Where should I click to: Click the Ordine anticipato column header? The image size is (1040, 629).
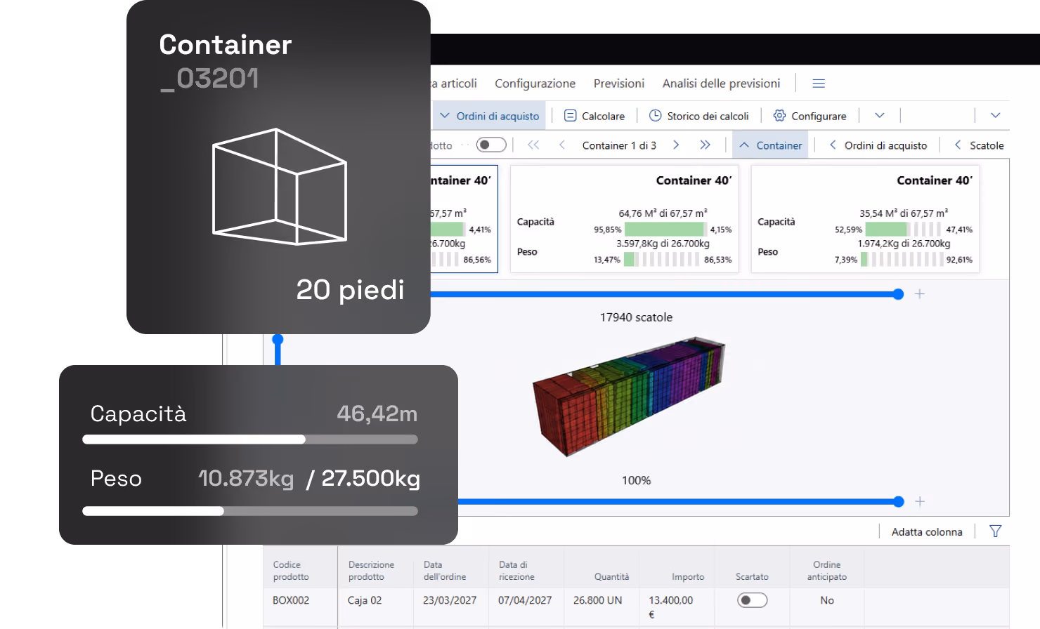827,571
